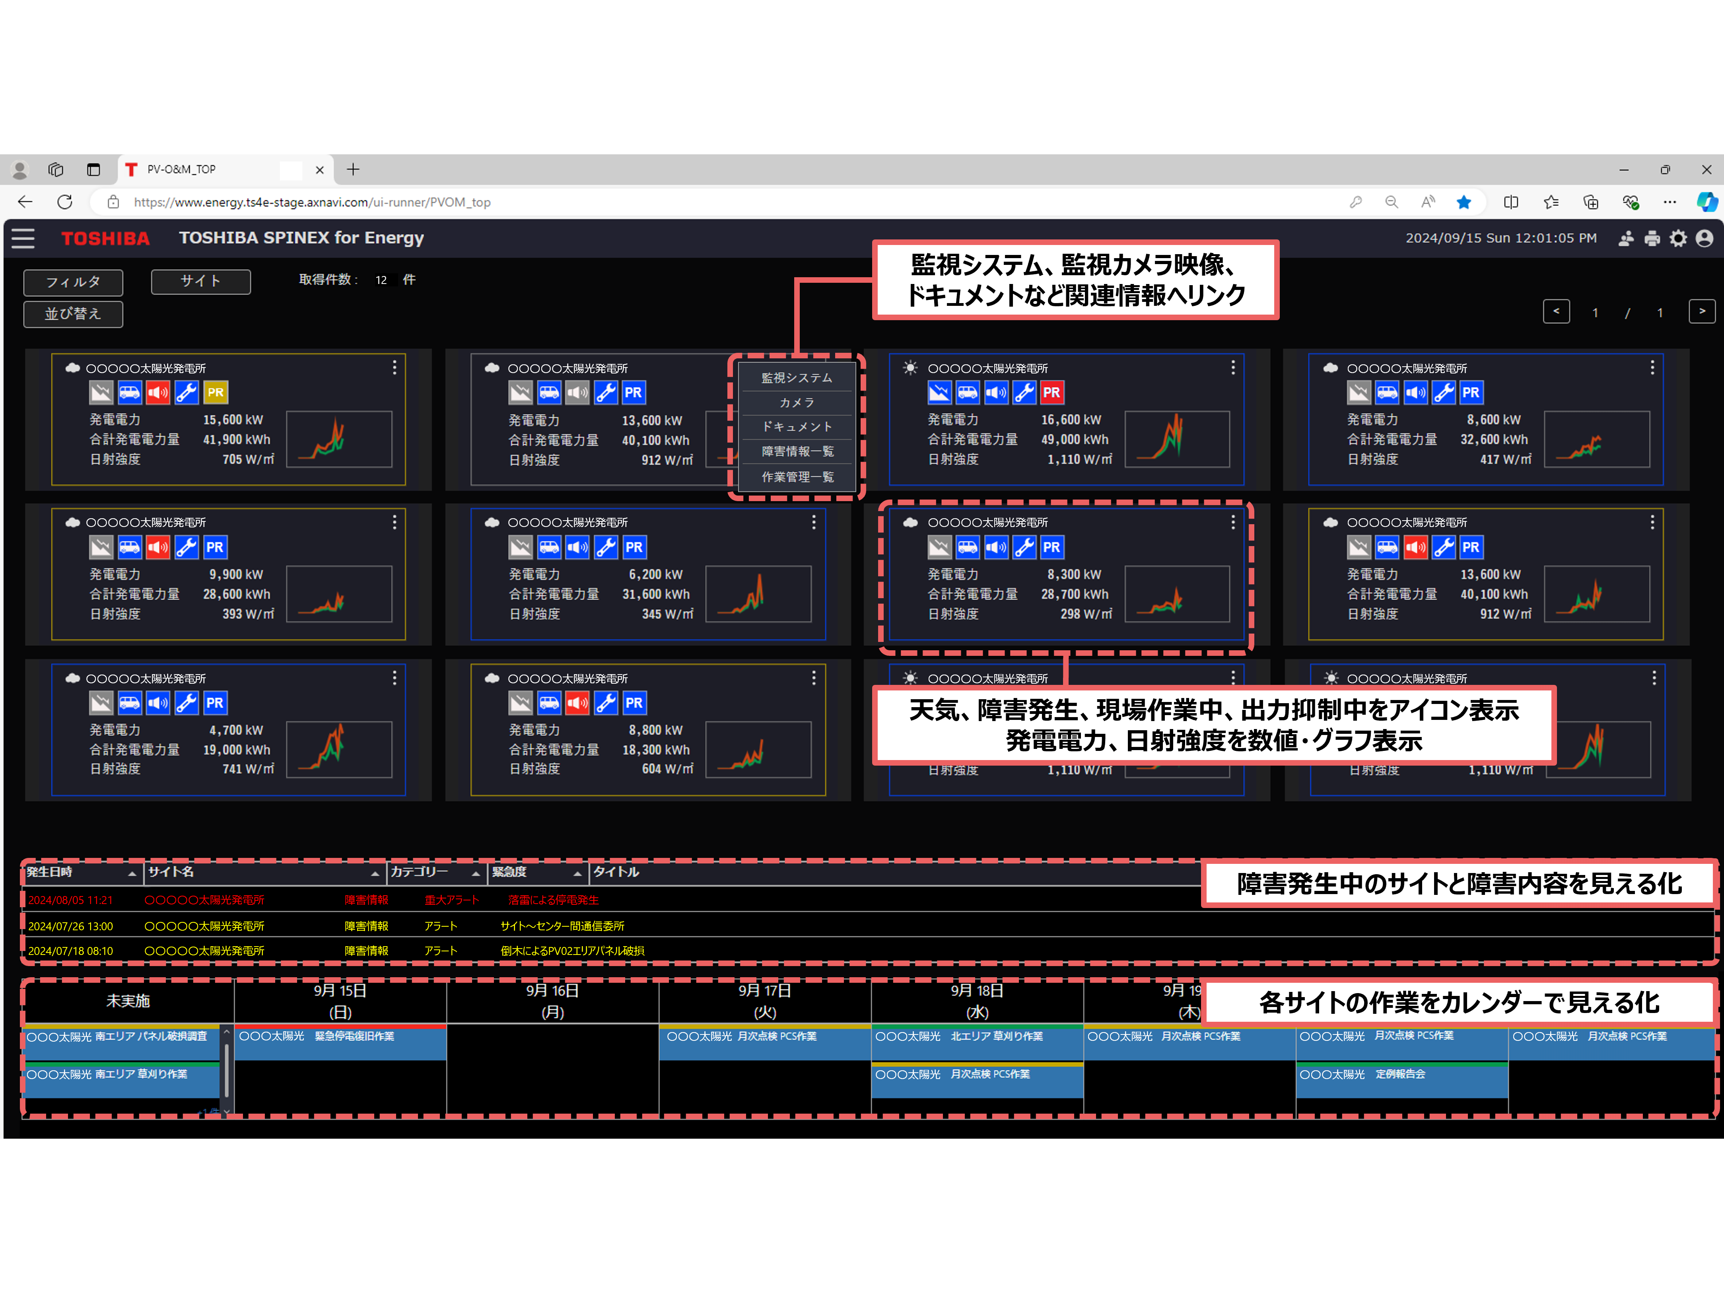Screen dimensions: 1724x1293
Task: Open the 緊急停電復旧作業 task on 9月15日
Action: pyautogui.click(x=340, y=1043)
